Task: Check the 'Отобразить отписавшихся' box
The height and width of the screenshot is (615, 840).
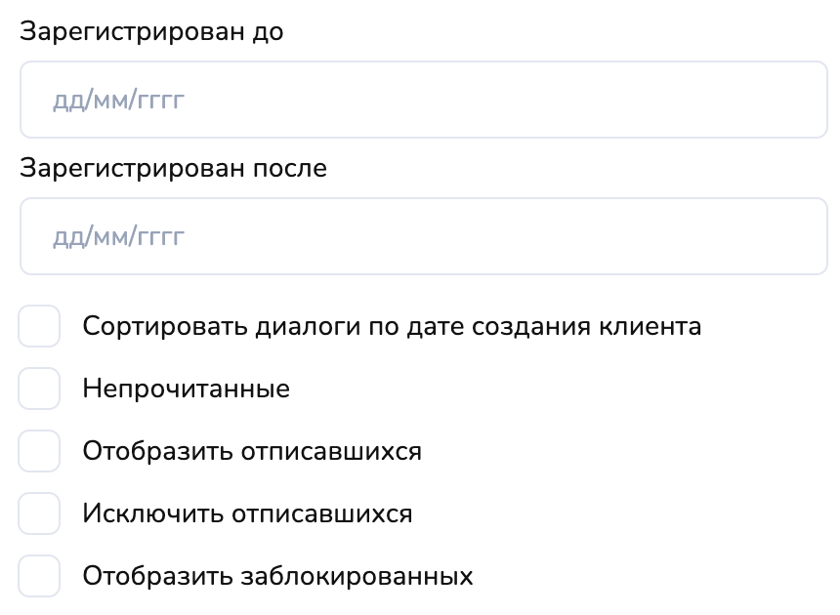Action: [39, 451]
